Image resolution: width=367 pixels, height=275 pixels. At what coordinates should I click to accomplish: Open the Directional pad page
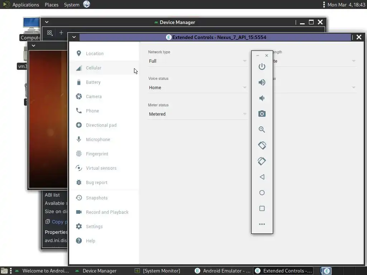tap(104, 125)
